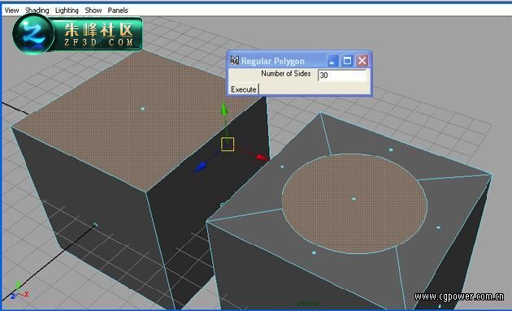Open the Shading menu
This screenshot has height=311, width=512.
pyautogui.click(x=37, y=11)
